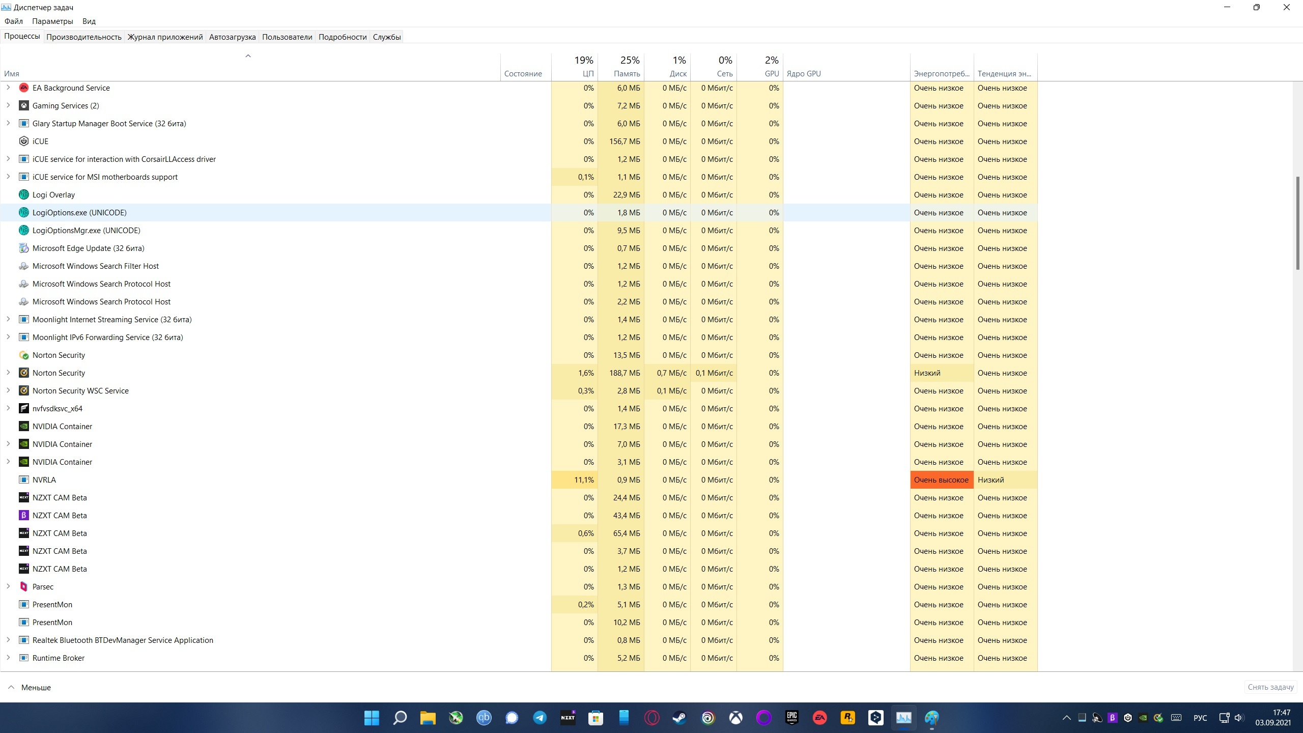
Task: Click the Gaming Services Xbox icon
Action: click(x=23, y=105)
